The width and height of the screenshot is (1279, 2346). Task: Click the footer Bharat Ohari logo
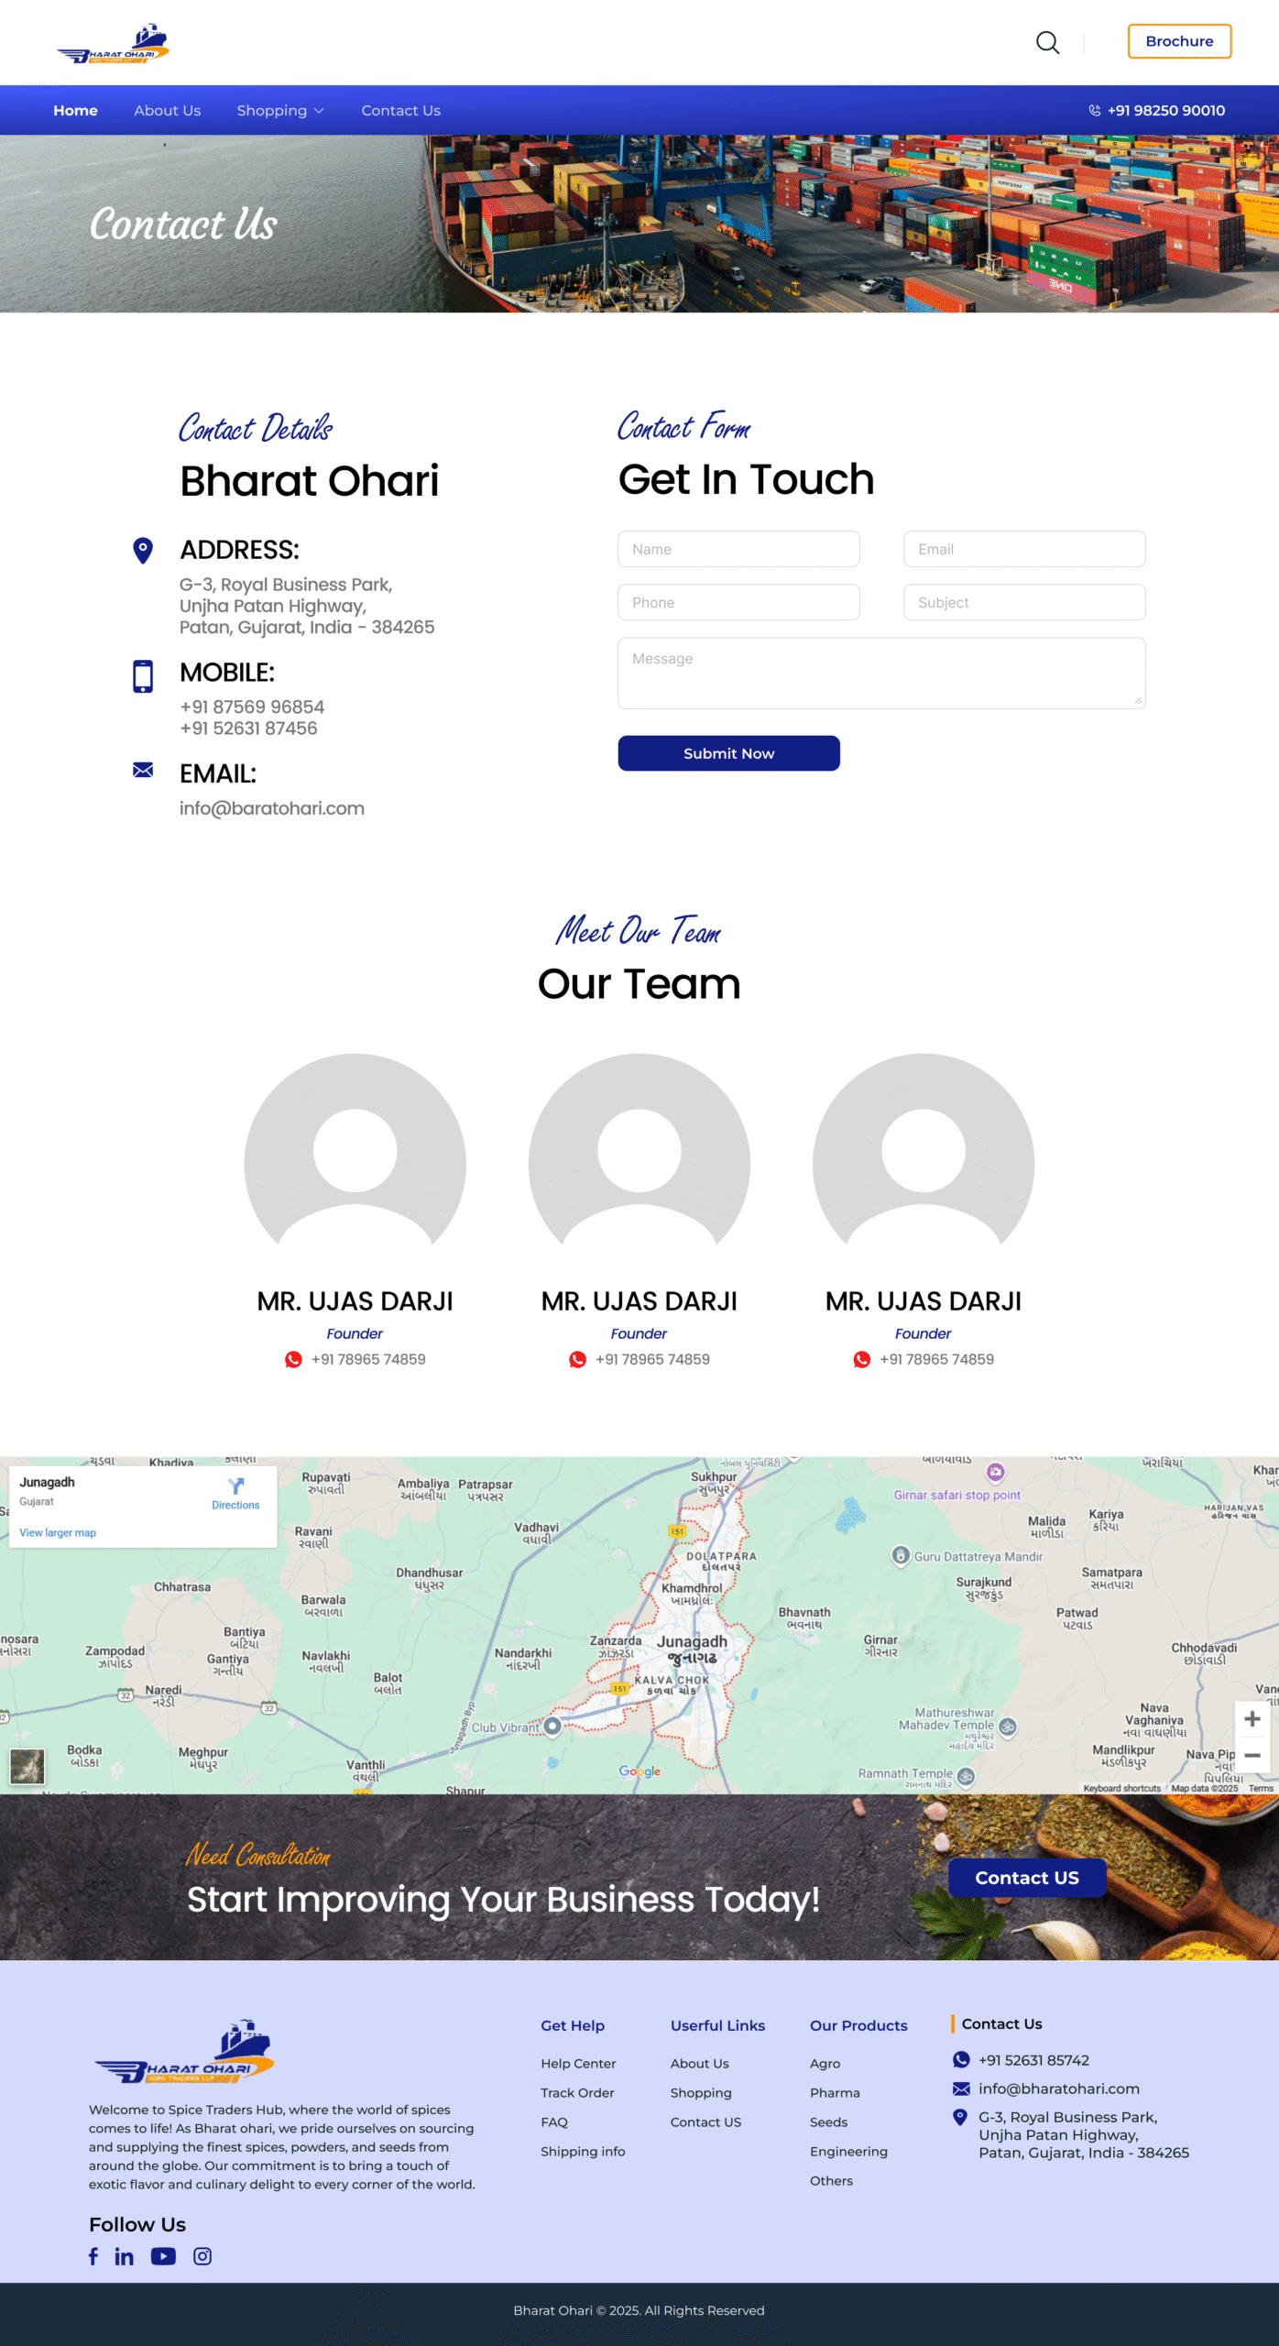pos(184,2051)
